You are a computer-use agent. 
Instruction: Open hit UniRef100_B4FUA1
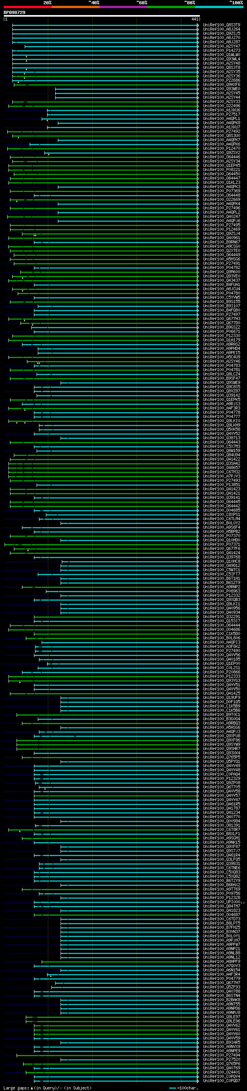(x=222, y=284)
